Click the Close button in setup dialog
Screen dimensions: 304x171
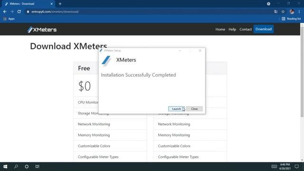(x=194, y=109)
